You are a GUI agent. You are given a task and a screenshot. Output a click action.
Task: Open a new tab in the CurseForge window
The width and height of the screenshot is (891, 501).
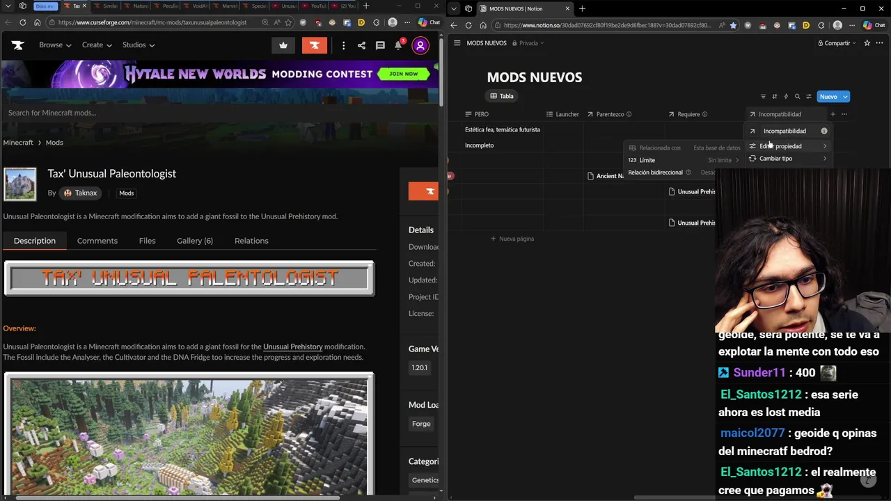[366, 6]
